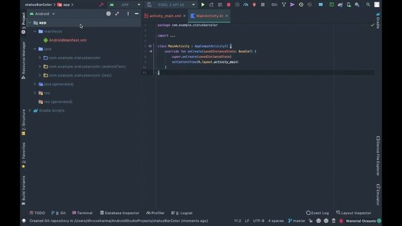Click the 4 spaces indent setting
This screenshot has height=226, width=402.
[276, 220]
